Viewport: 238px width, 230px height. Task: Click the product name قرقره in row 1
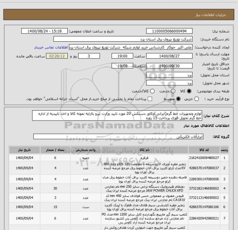(145, 158)
